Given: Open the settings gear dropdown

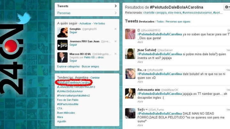Looking at the screenshot, I should pyautogui.click(x=227, y=7).
